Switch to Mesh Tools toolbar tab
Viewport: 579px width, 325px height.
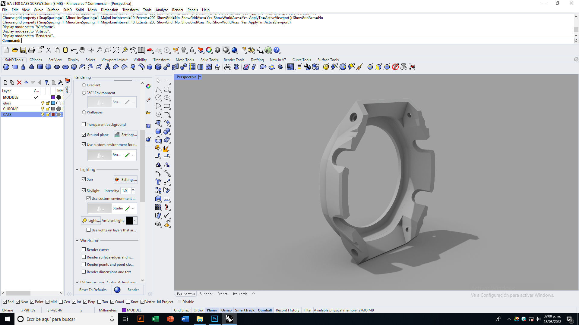tap(185, 60)
